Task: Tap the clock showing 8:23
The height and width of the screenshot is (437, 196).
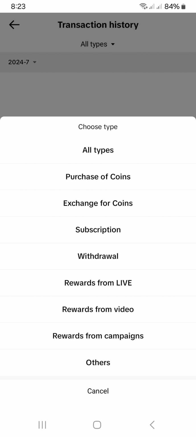Action: pyautogui.click(x=18, y=6)
